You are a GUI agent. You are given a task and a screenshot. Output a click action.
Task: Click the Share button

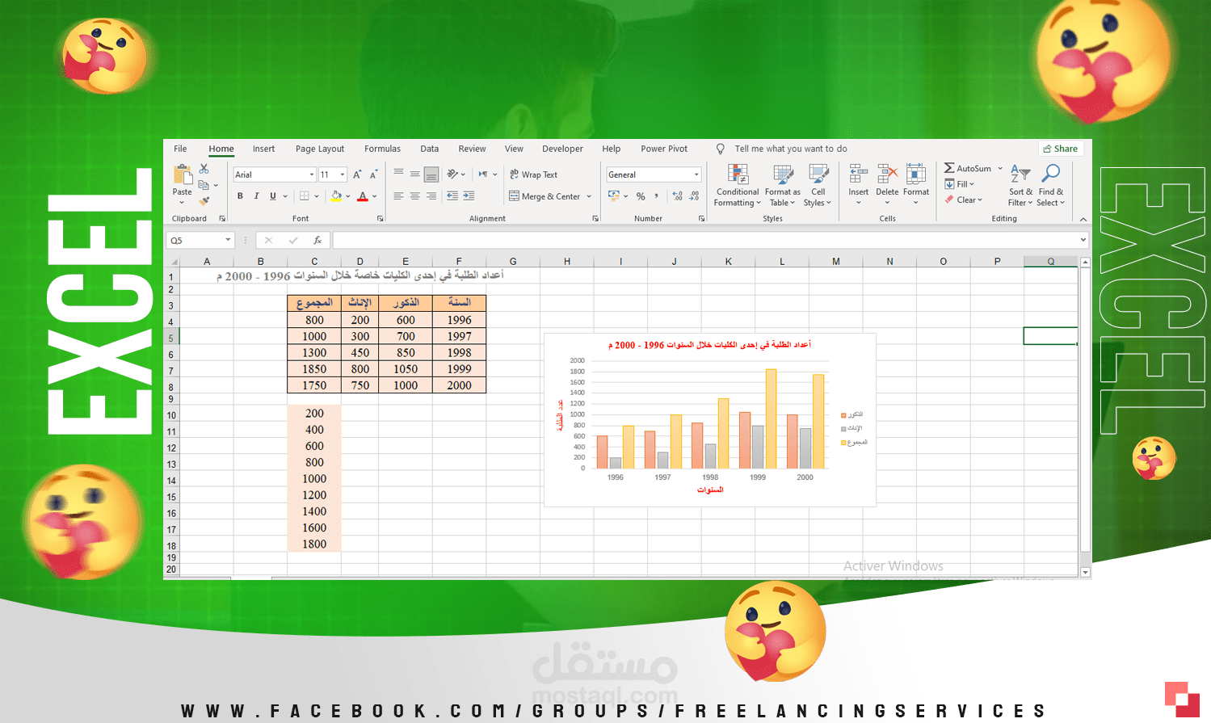coord(1061,149)
